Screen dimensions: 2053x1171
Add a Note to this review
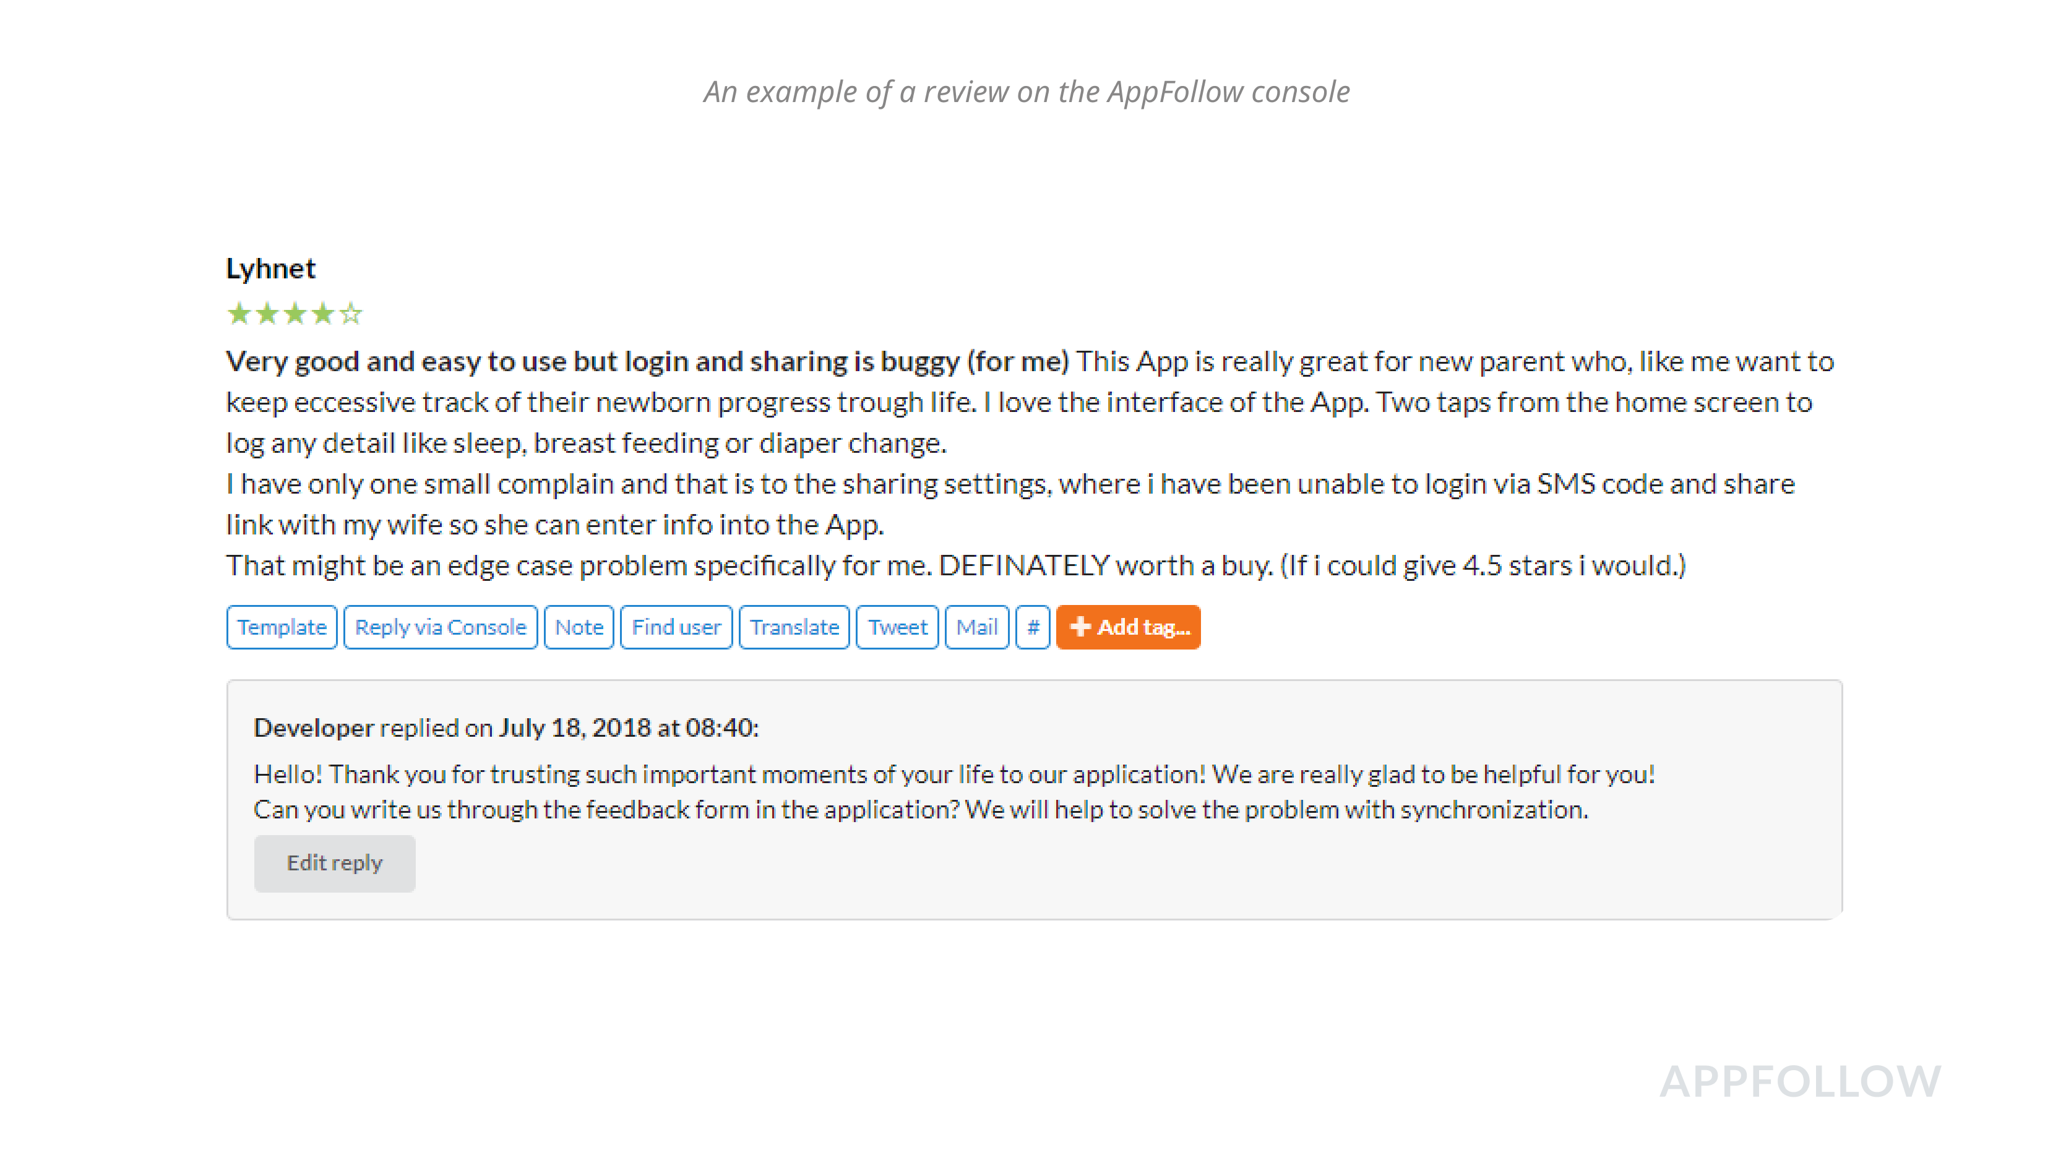point(579,627)
